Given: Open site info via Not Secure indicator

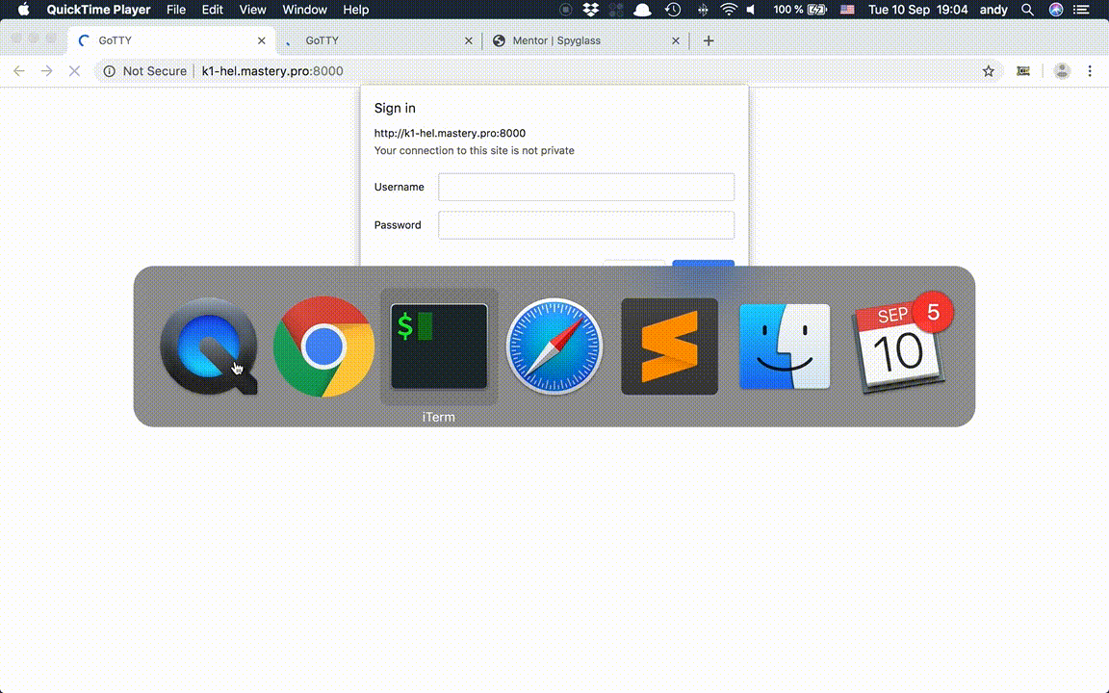Looking at the screenshot, I should point(144,70).
